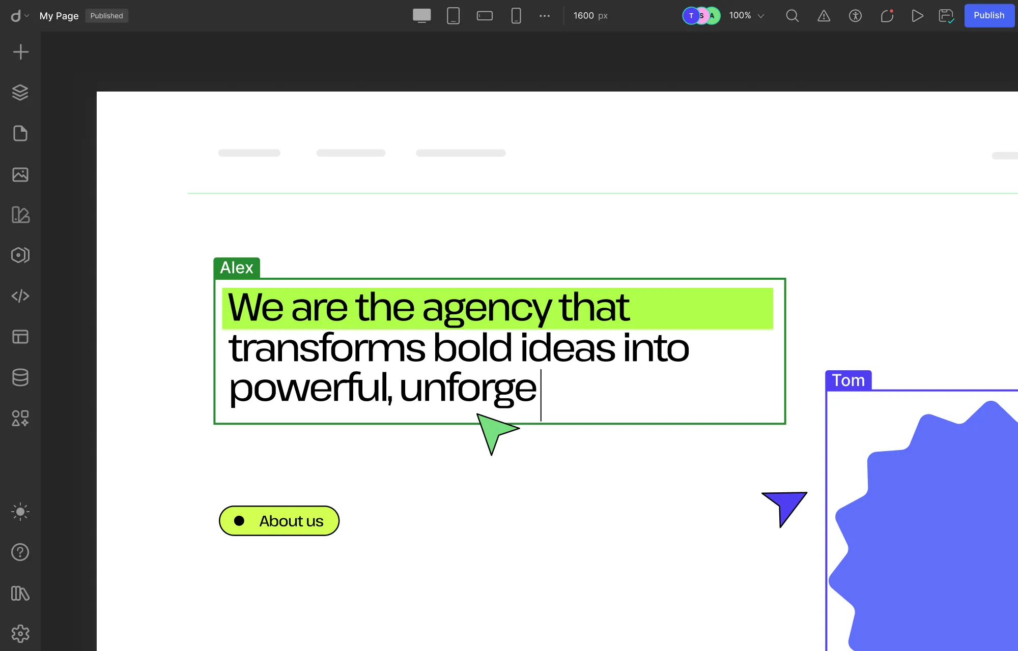Expand the more devices menu
The width and height of the screenshot is (1018, 651).
tap(545, 16)
